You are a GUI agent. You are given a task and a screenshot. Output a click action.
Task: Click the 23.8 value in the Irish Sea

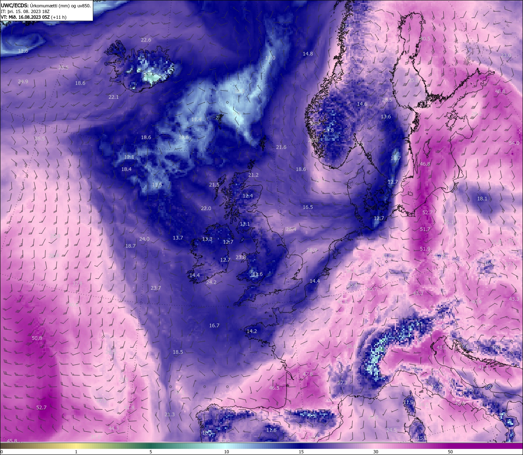(x=241, y=257)
